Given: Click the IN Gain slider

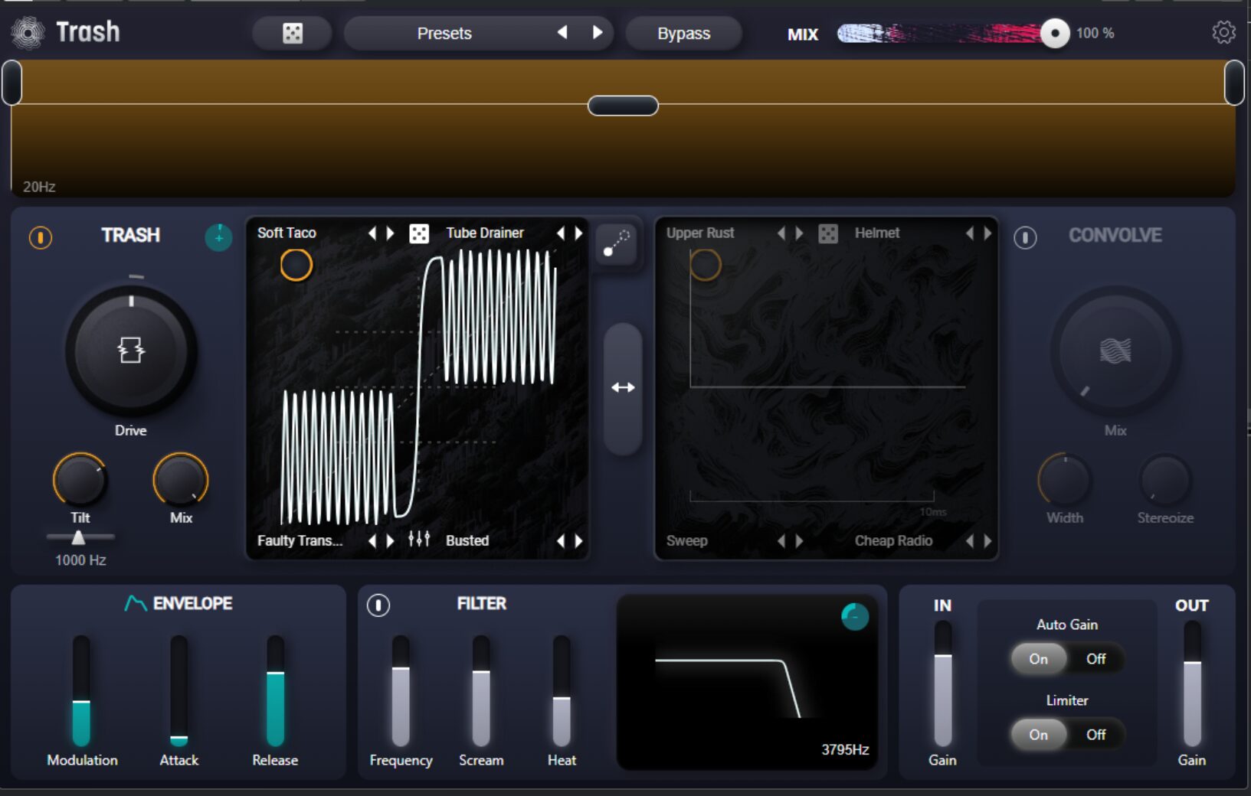Looking at the screenshot, I should (943, 683).
